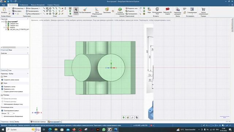Open Firefox from the taskbar

(x=74, y=129)
